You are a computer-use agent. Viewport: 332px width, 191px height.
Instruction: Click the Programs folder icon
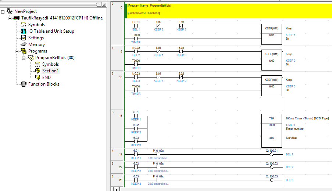point(24,51)
